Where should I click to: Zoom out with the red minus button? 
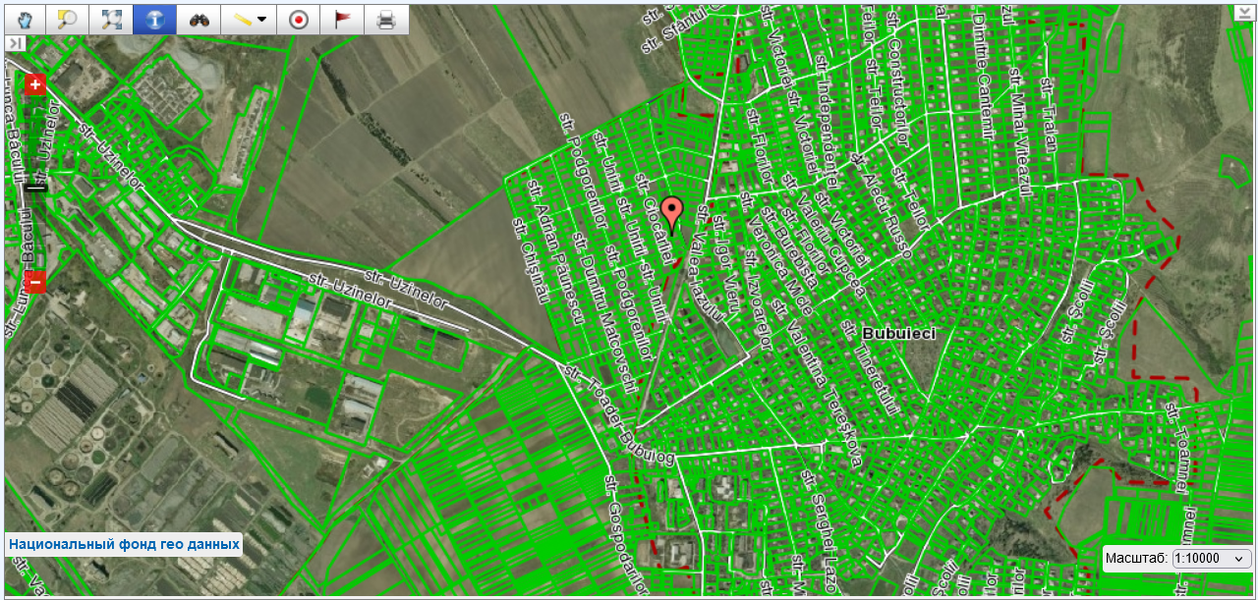click(x=36, y=282)
